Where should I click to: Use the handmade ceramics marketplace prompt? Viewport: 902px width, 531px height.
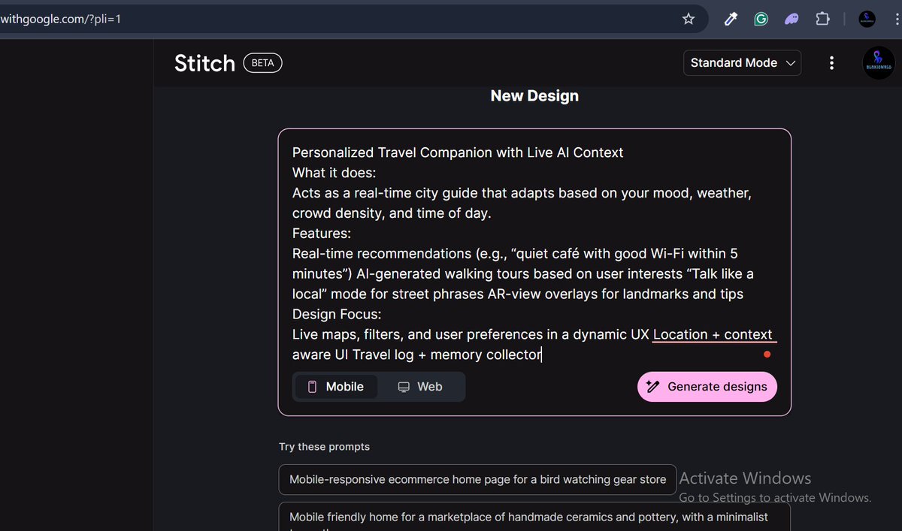pyautogui.click(x=534, y=517)
